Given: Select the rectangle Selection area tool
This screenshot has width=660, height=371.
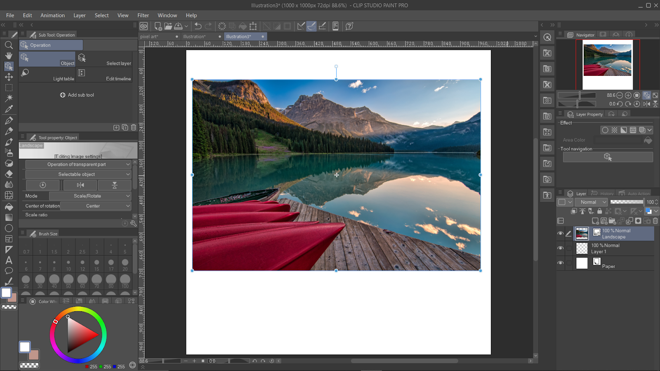Looking at the screenshot, I should point(9,88).
